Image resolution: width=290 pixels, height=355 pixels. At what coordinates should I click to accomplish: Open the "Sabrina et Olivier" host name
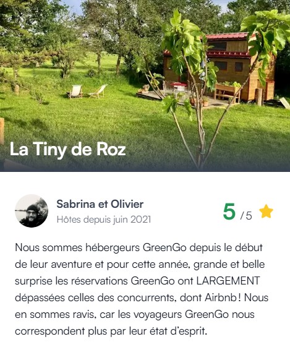[100, 204]
